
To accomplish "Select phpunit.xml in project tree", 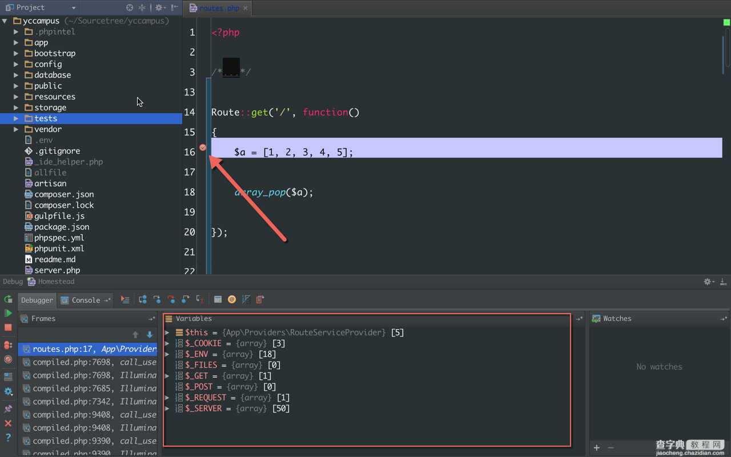I will click(x=59, y=248).
